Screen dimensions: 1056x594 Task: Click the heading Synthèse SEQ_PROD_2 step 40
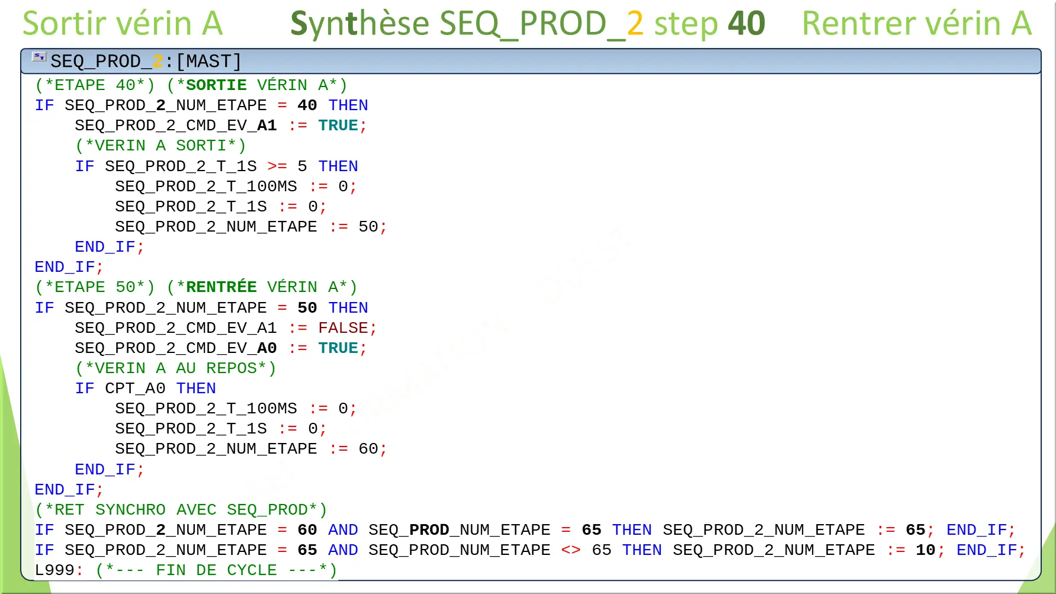point(527,23)
